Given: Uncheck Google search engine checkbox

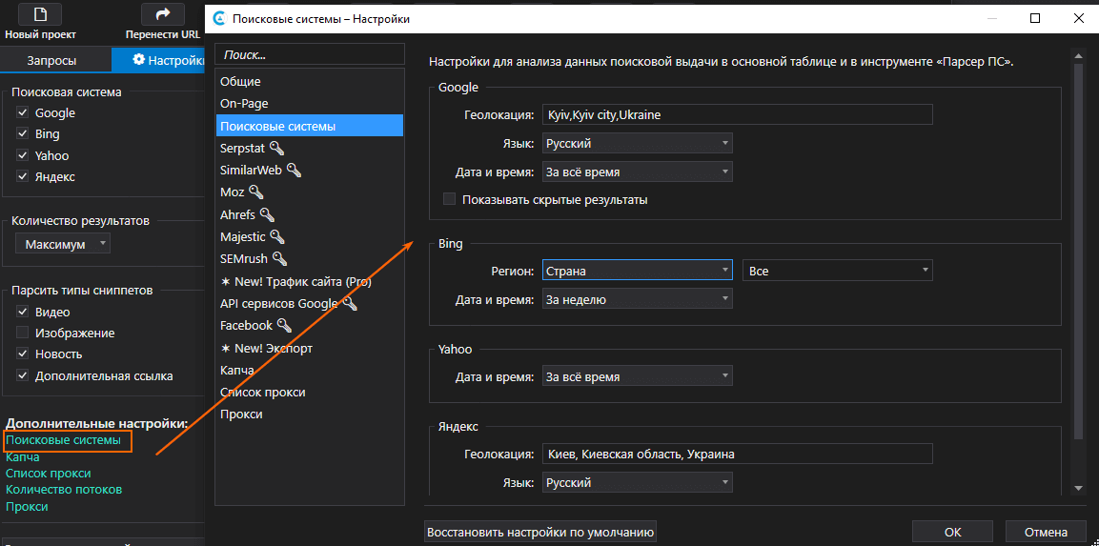Looking at the screenshot, I should (23, 112).
